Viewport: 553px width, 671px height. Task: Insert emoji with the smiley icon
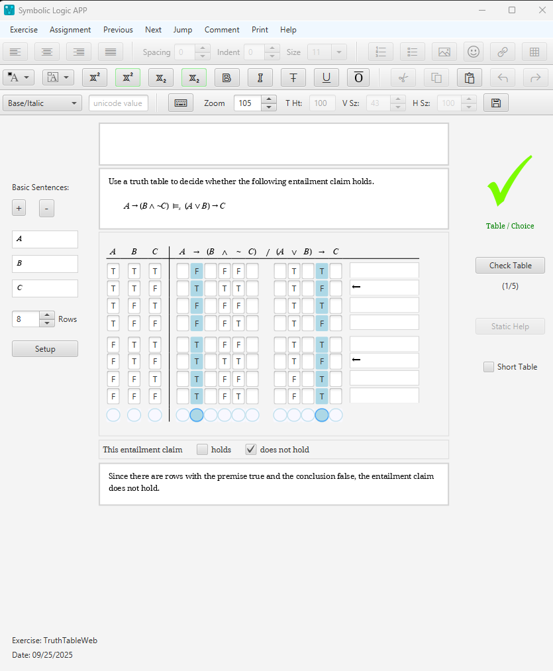pos(473,52)
